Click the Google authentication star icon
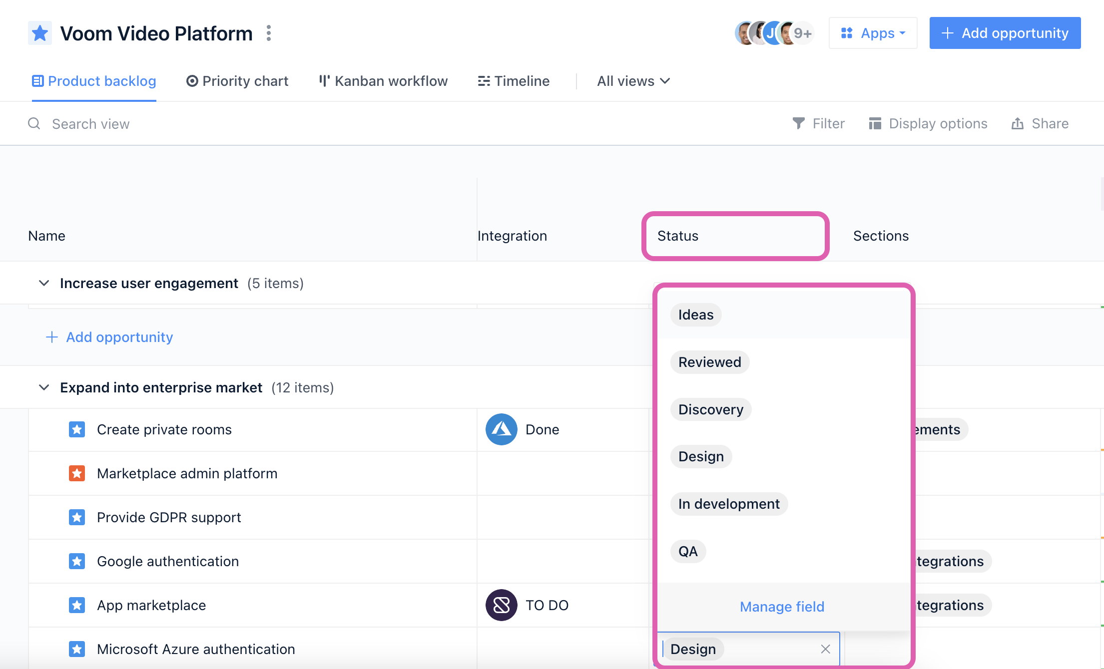Screen dimensions: 1104x669 click(77, 561)
